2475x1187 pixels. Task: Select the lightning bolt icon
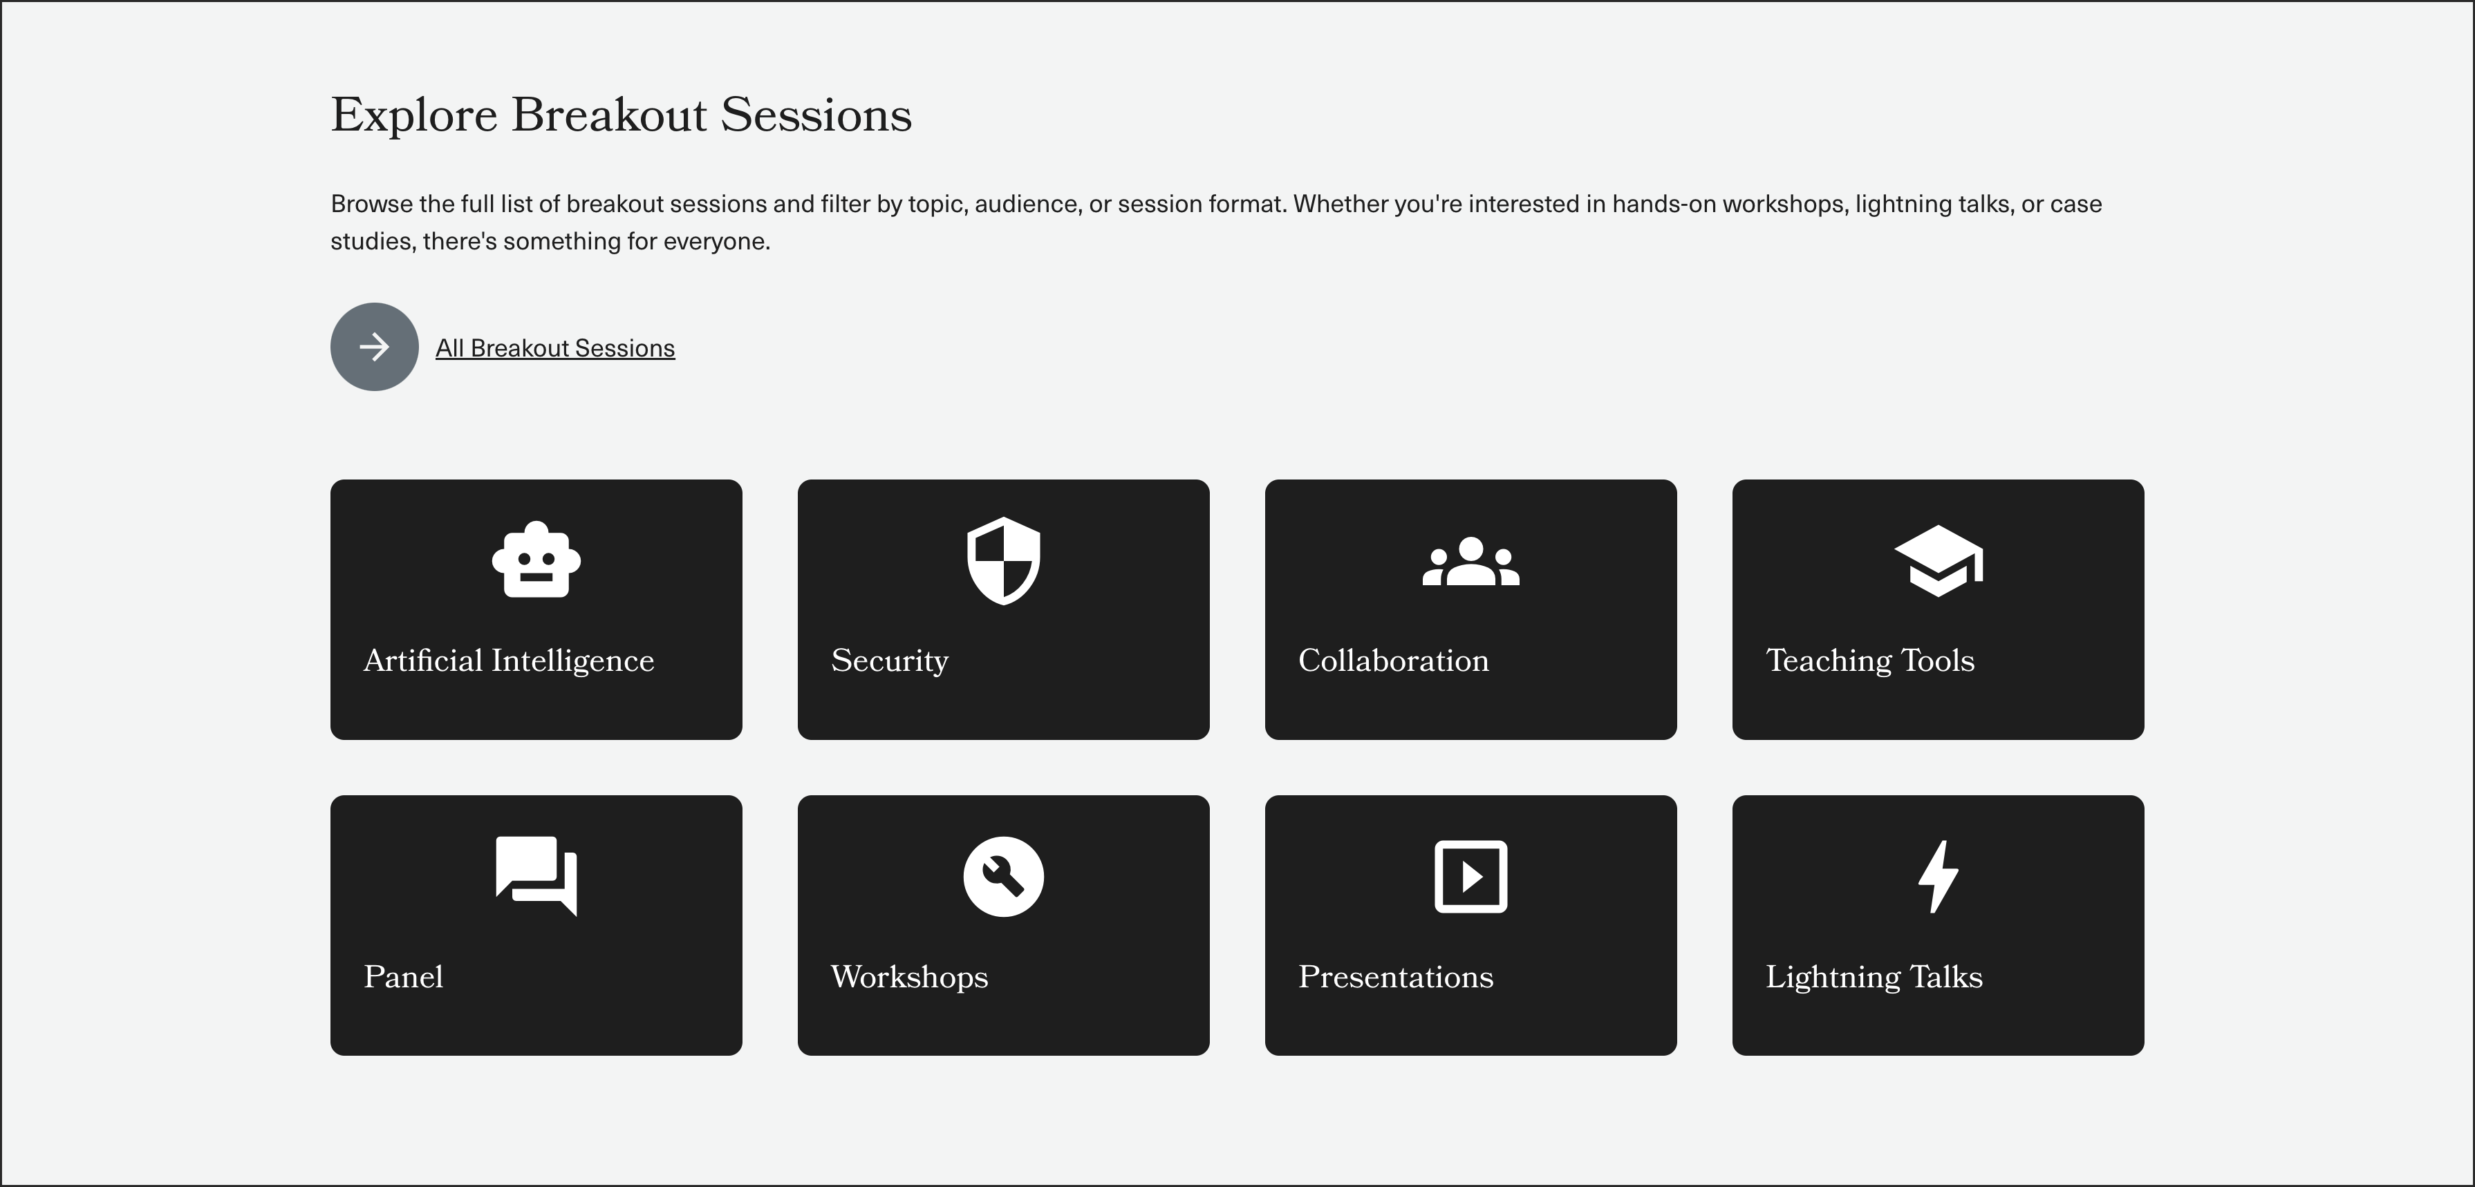pos(1938,876)
